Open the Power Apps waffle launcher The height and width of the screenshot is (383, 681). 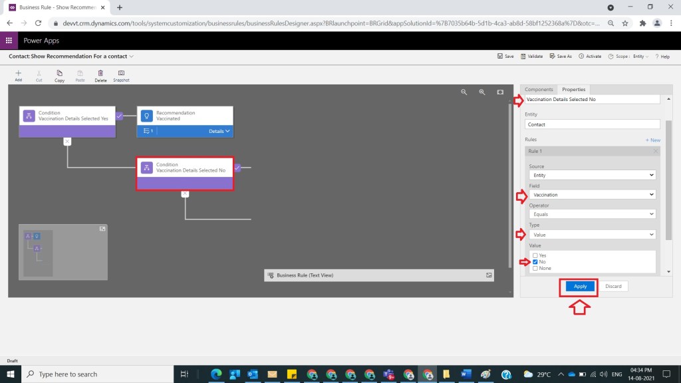click(x=9, y=41)
